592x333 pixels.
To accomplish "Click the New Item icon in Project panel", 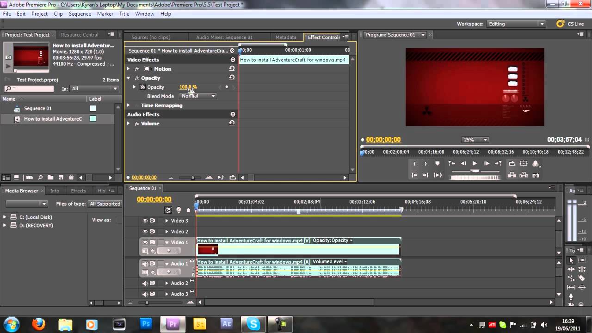I will [61, 178].
